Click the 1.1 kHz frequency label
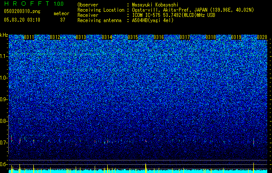The image size is (272, 173). point(4,56)
